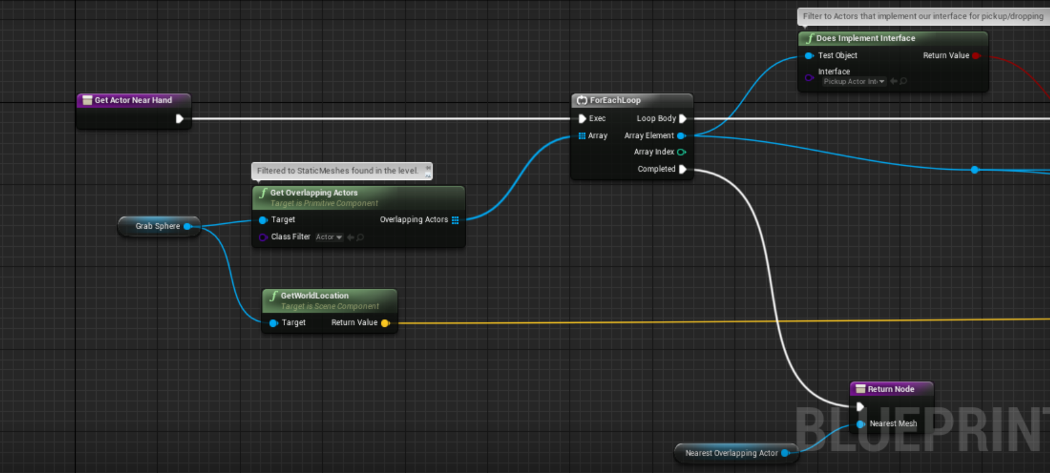Click browse magnifier beside Pickup Actor dropdown

903,81
